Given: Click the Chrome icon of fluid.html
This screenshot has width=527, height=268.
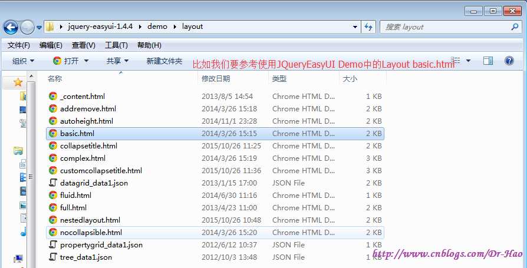Looking at the screenshot, I should click(53, 196).
